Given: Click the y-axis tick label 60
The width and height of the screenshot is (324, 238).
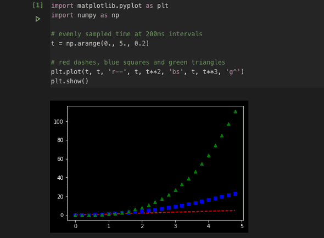Looking at the screenshot, I should pos(60,159).
